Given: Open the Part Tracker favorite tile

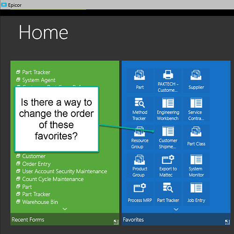Looking at the screenshot, I should pyautogui.click(x=168, y=194).
